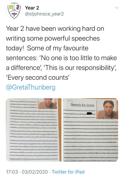Click the Twitter for iPad source link
124x177 pixels.
click(68, 172)
